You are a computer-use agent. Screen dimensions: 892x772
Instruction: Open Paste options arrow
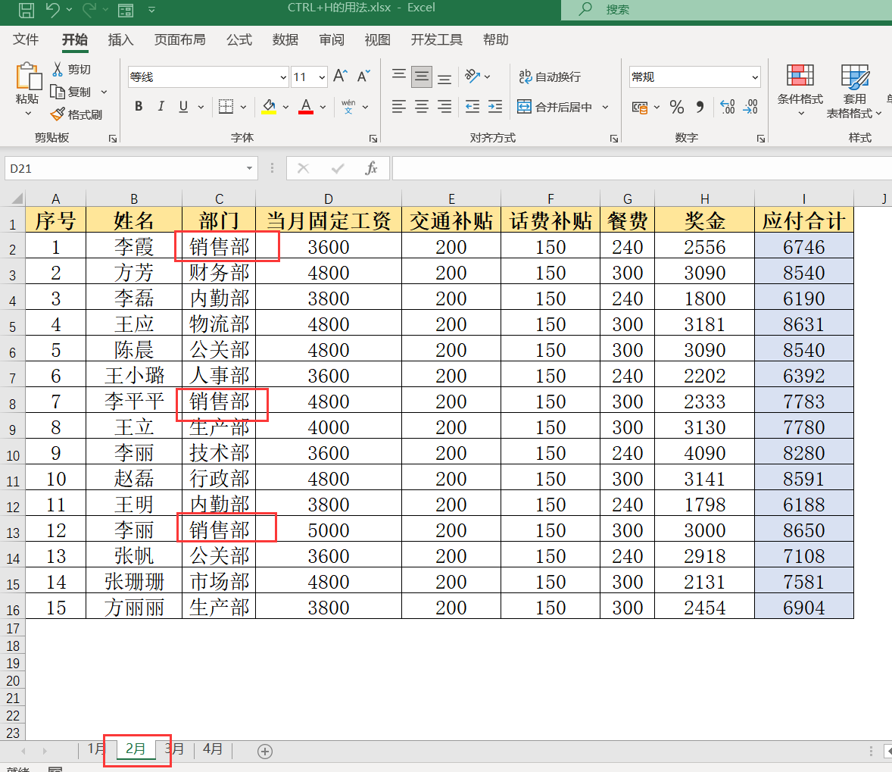click(28, 114)
